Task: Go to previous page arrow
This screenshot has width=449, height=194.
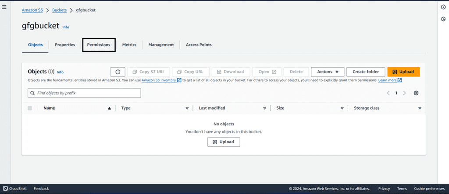Action: pyautogui.click(x=388, y=93)
